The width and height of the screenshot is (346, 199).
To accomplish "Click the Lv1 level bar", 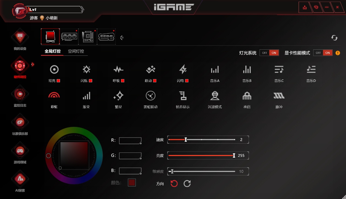I will pos(55,10).
